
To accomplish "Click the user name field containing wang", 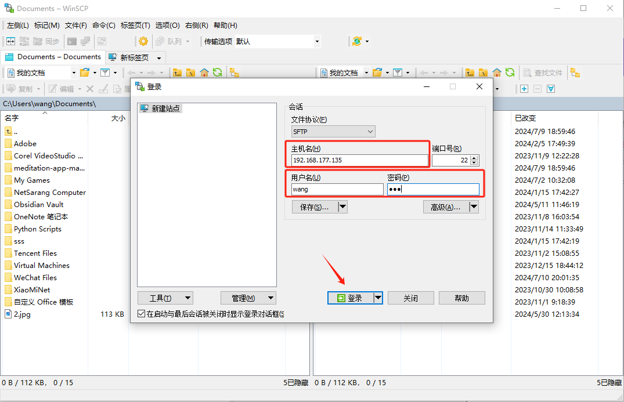I will 337,189.
